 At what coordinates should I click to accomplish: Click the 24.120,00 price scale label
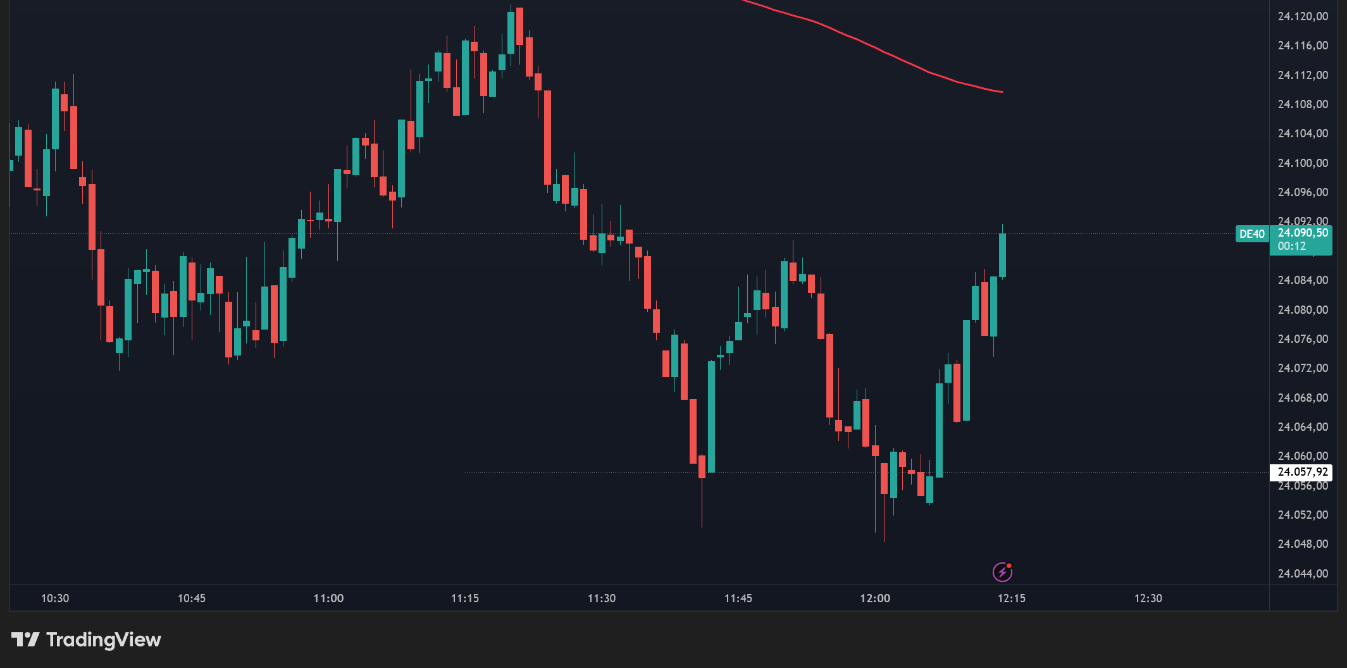tap(1303, 16)
